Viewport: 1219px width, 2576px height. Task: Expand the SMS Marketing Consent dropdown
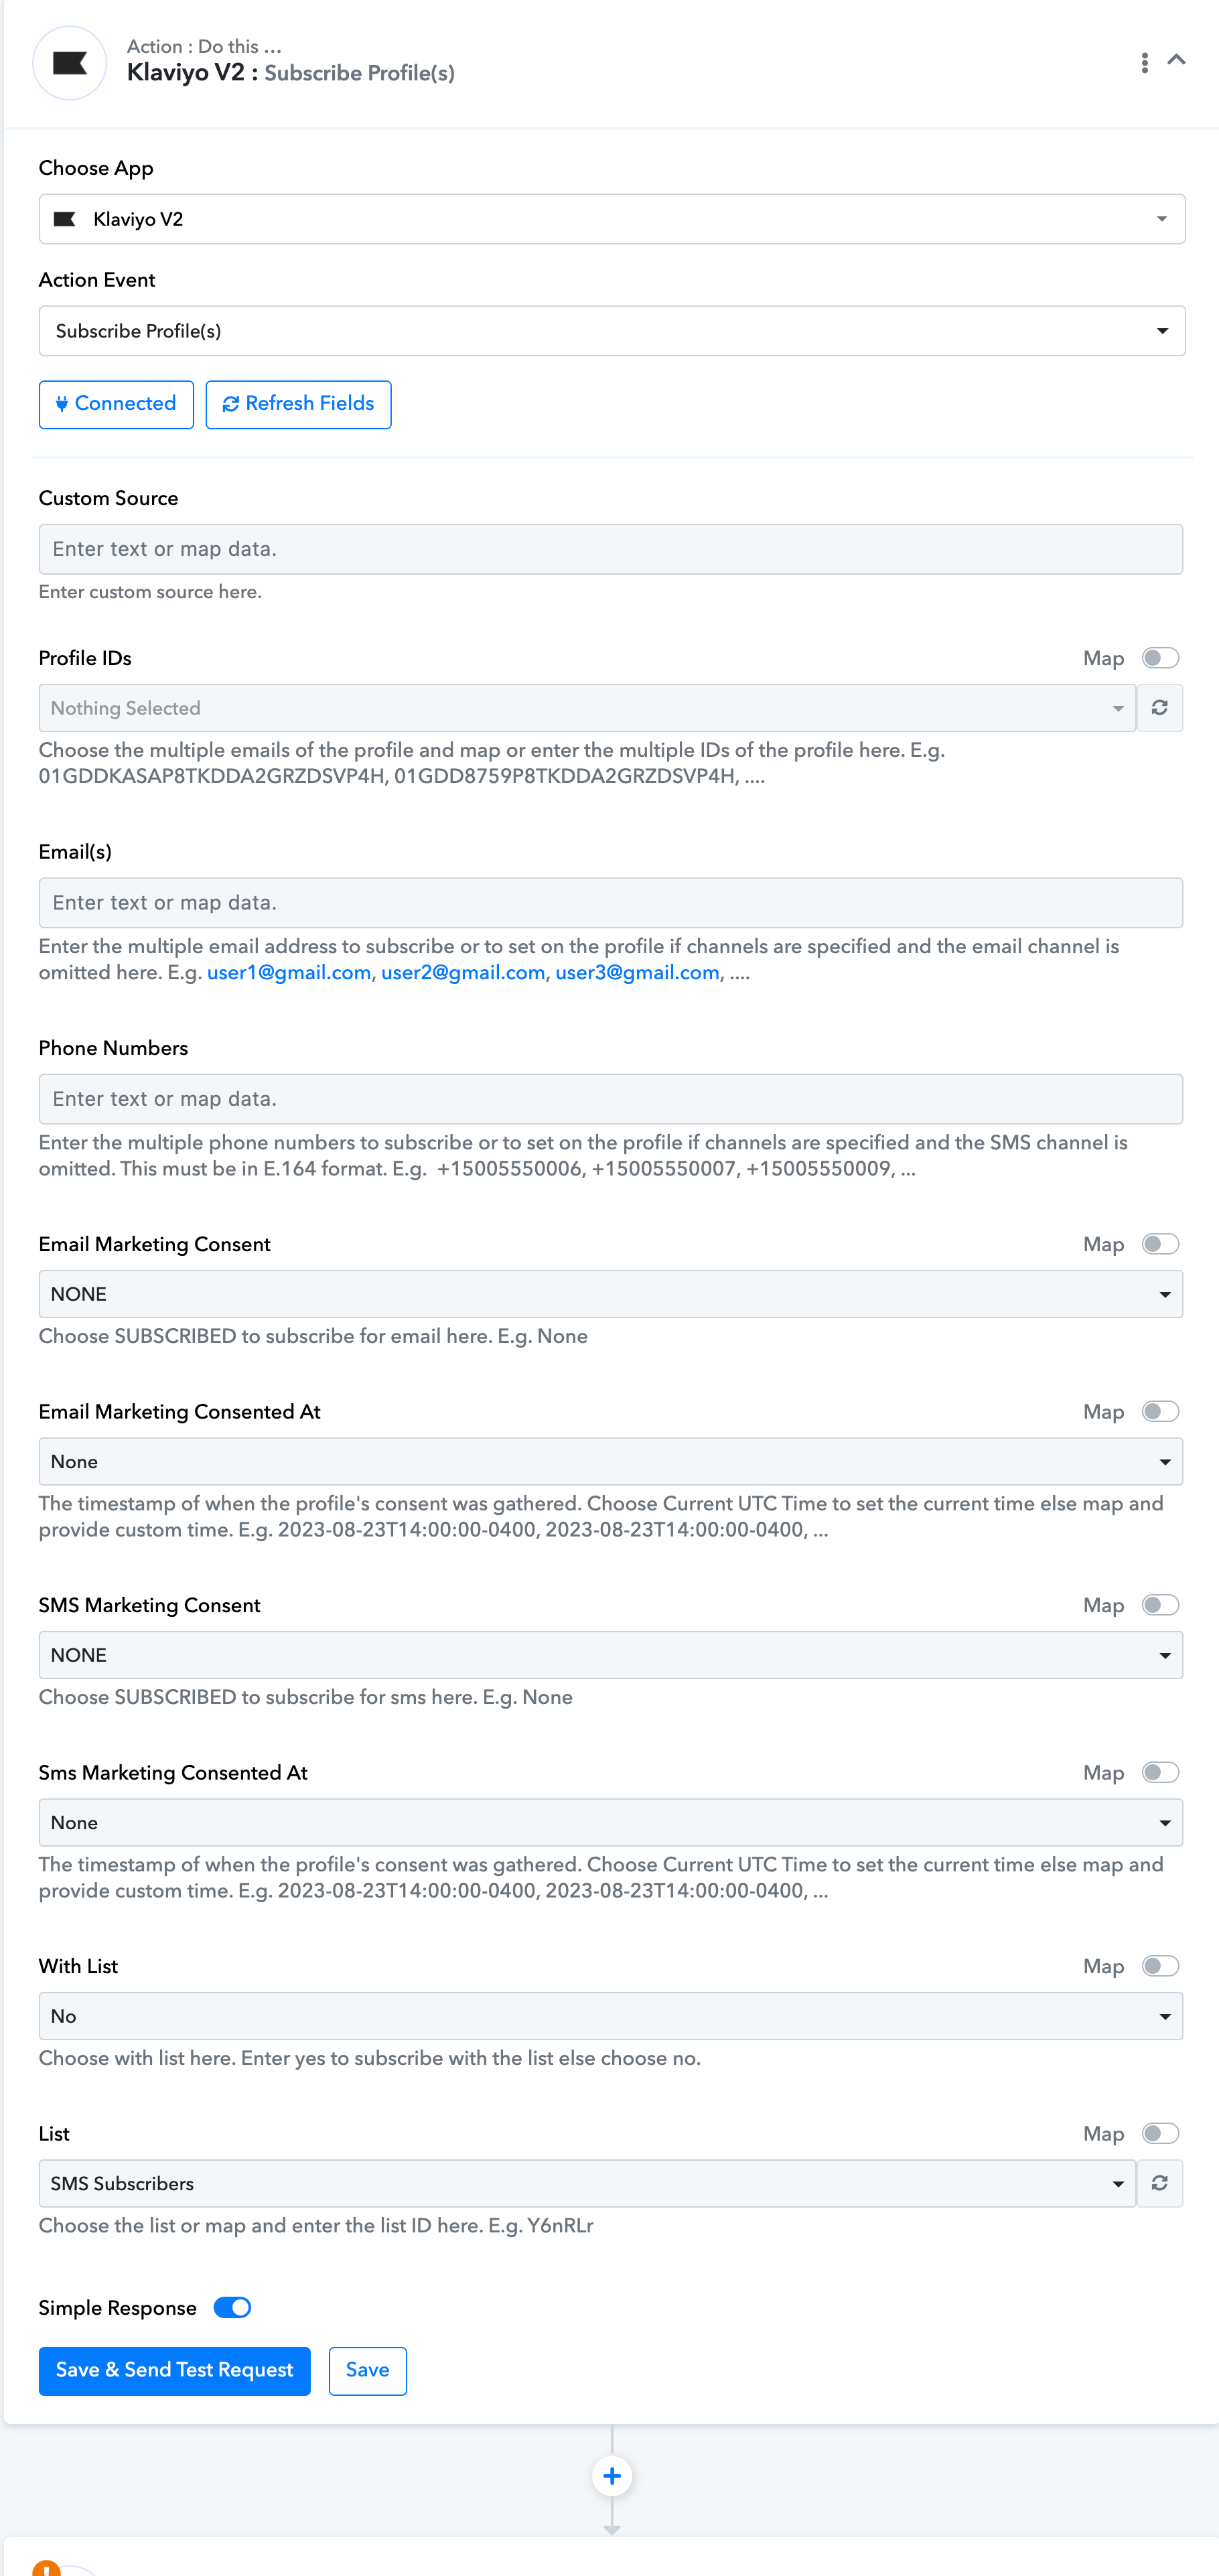pos(610,1655)
